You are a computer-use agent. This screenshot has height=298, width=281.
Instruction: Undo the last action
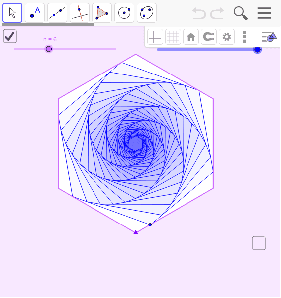click(199, 13)
